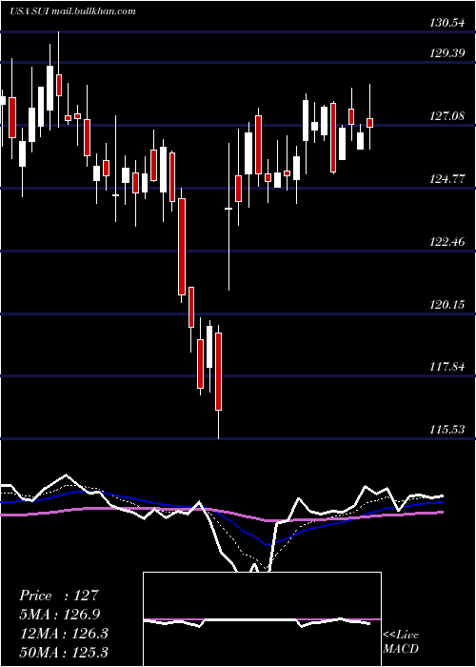Click the '12MA : 126.3' value
The width and height of the screenshot is (476, 667).
pyautogui.click(x=64, y=634)
